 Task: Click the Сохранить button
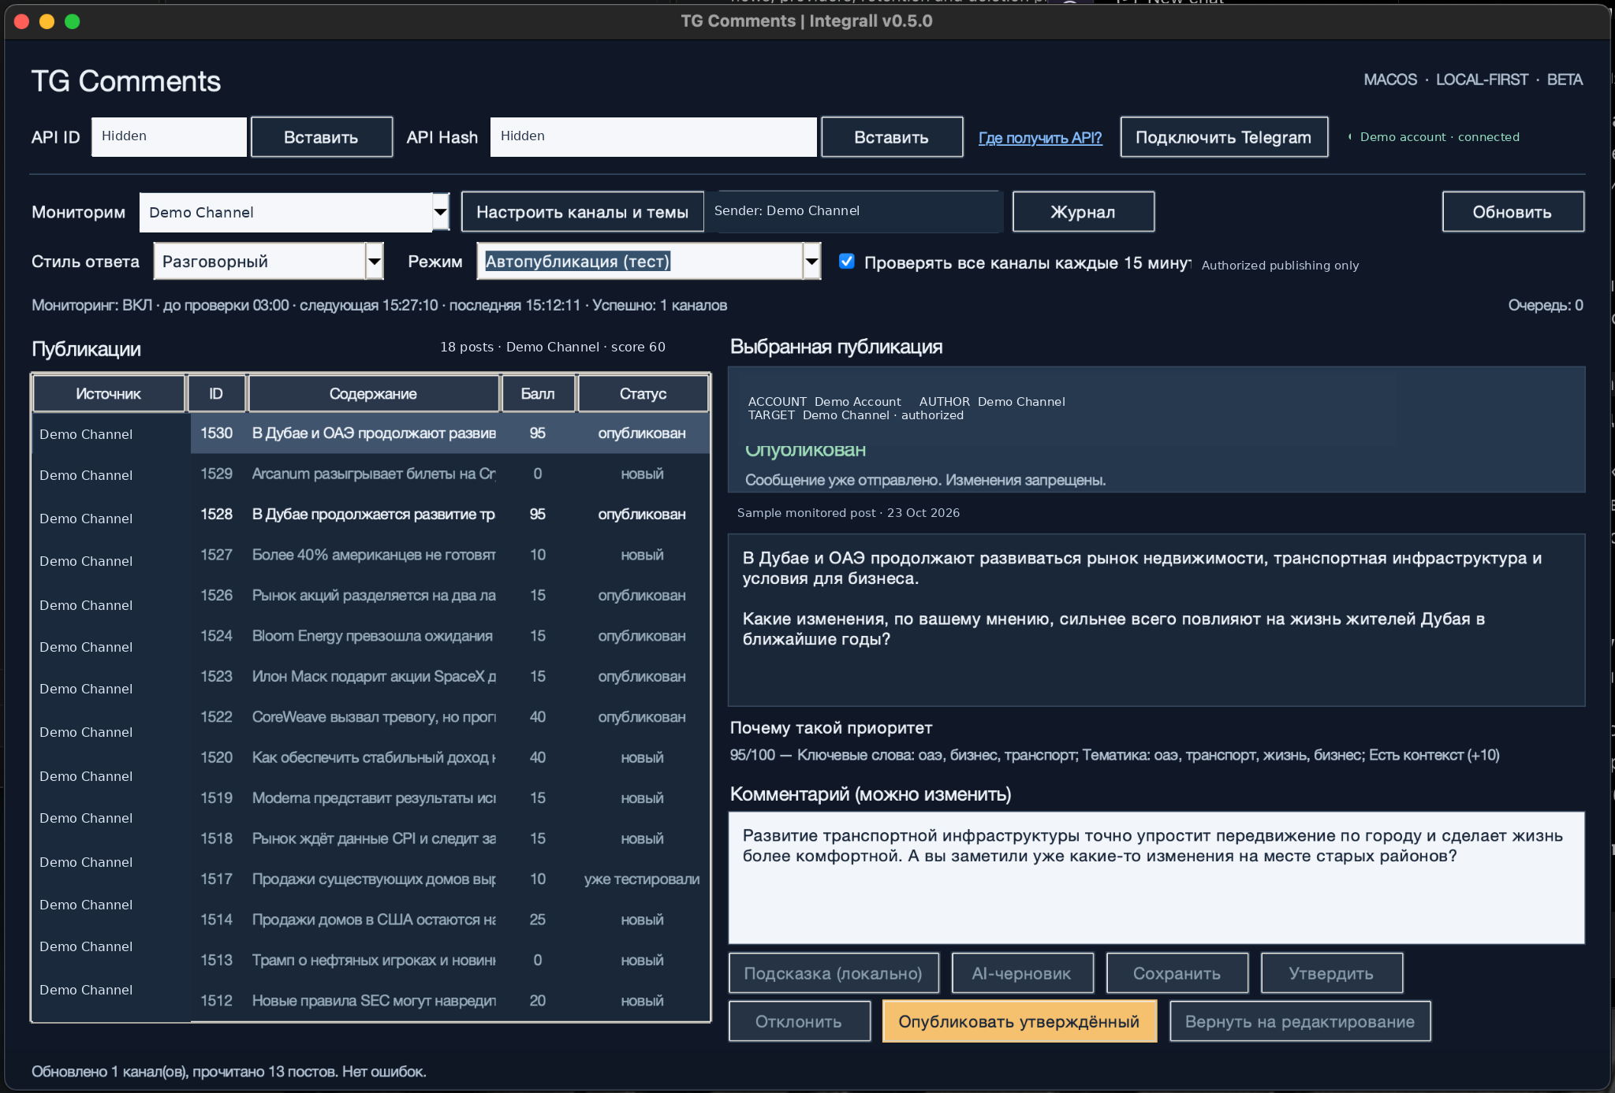[x=1177, y=973]
